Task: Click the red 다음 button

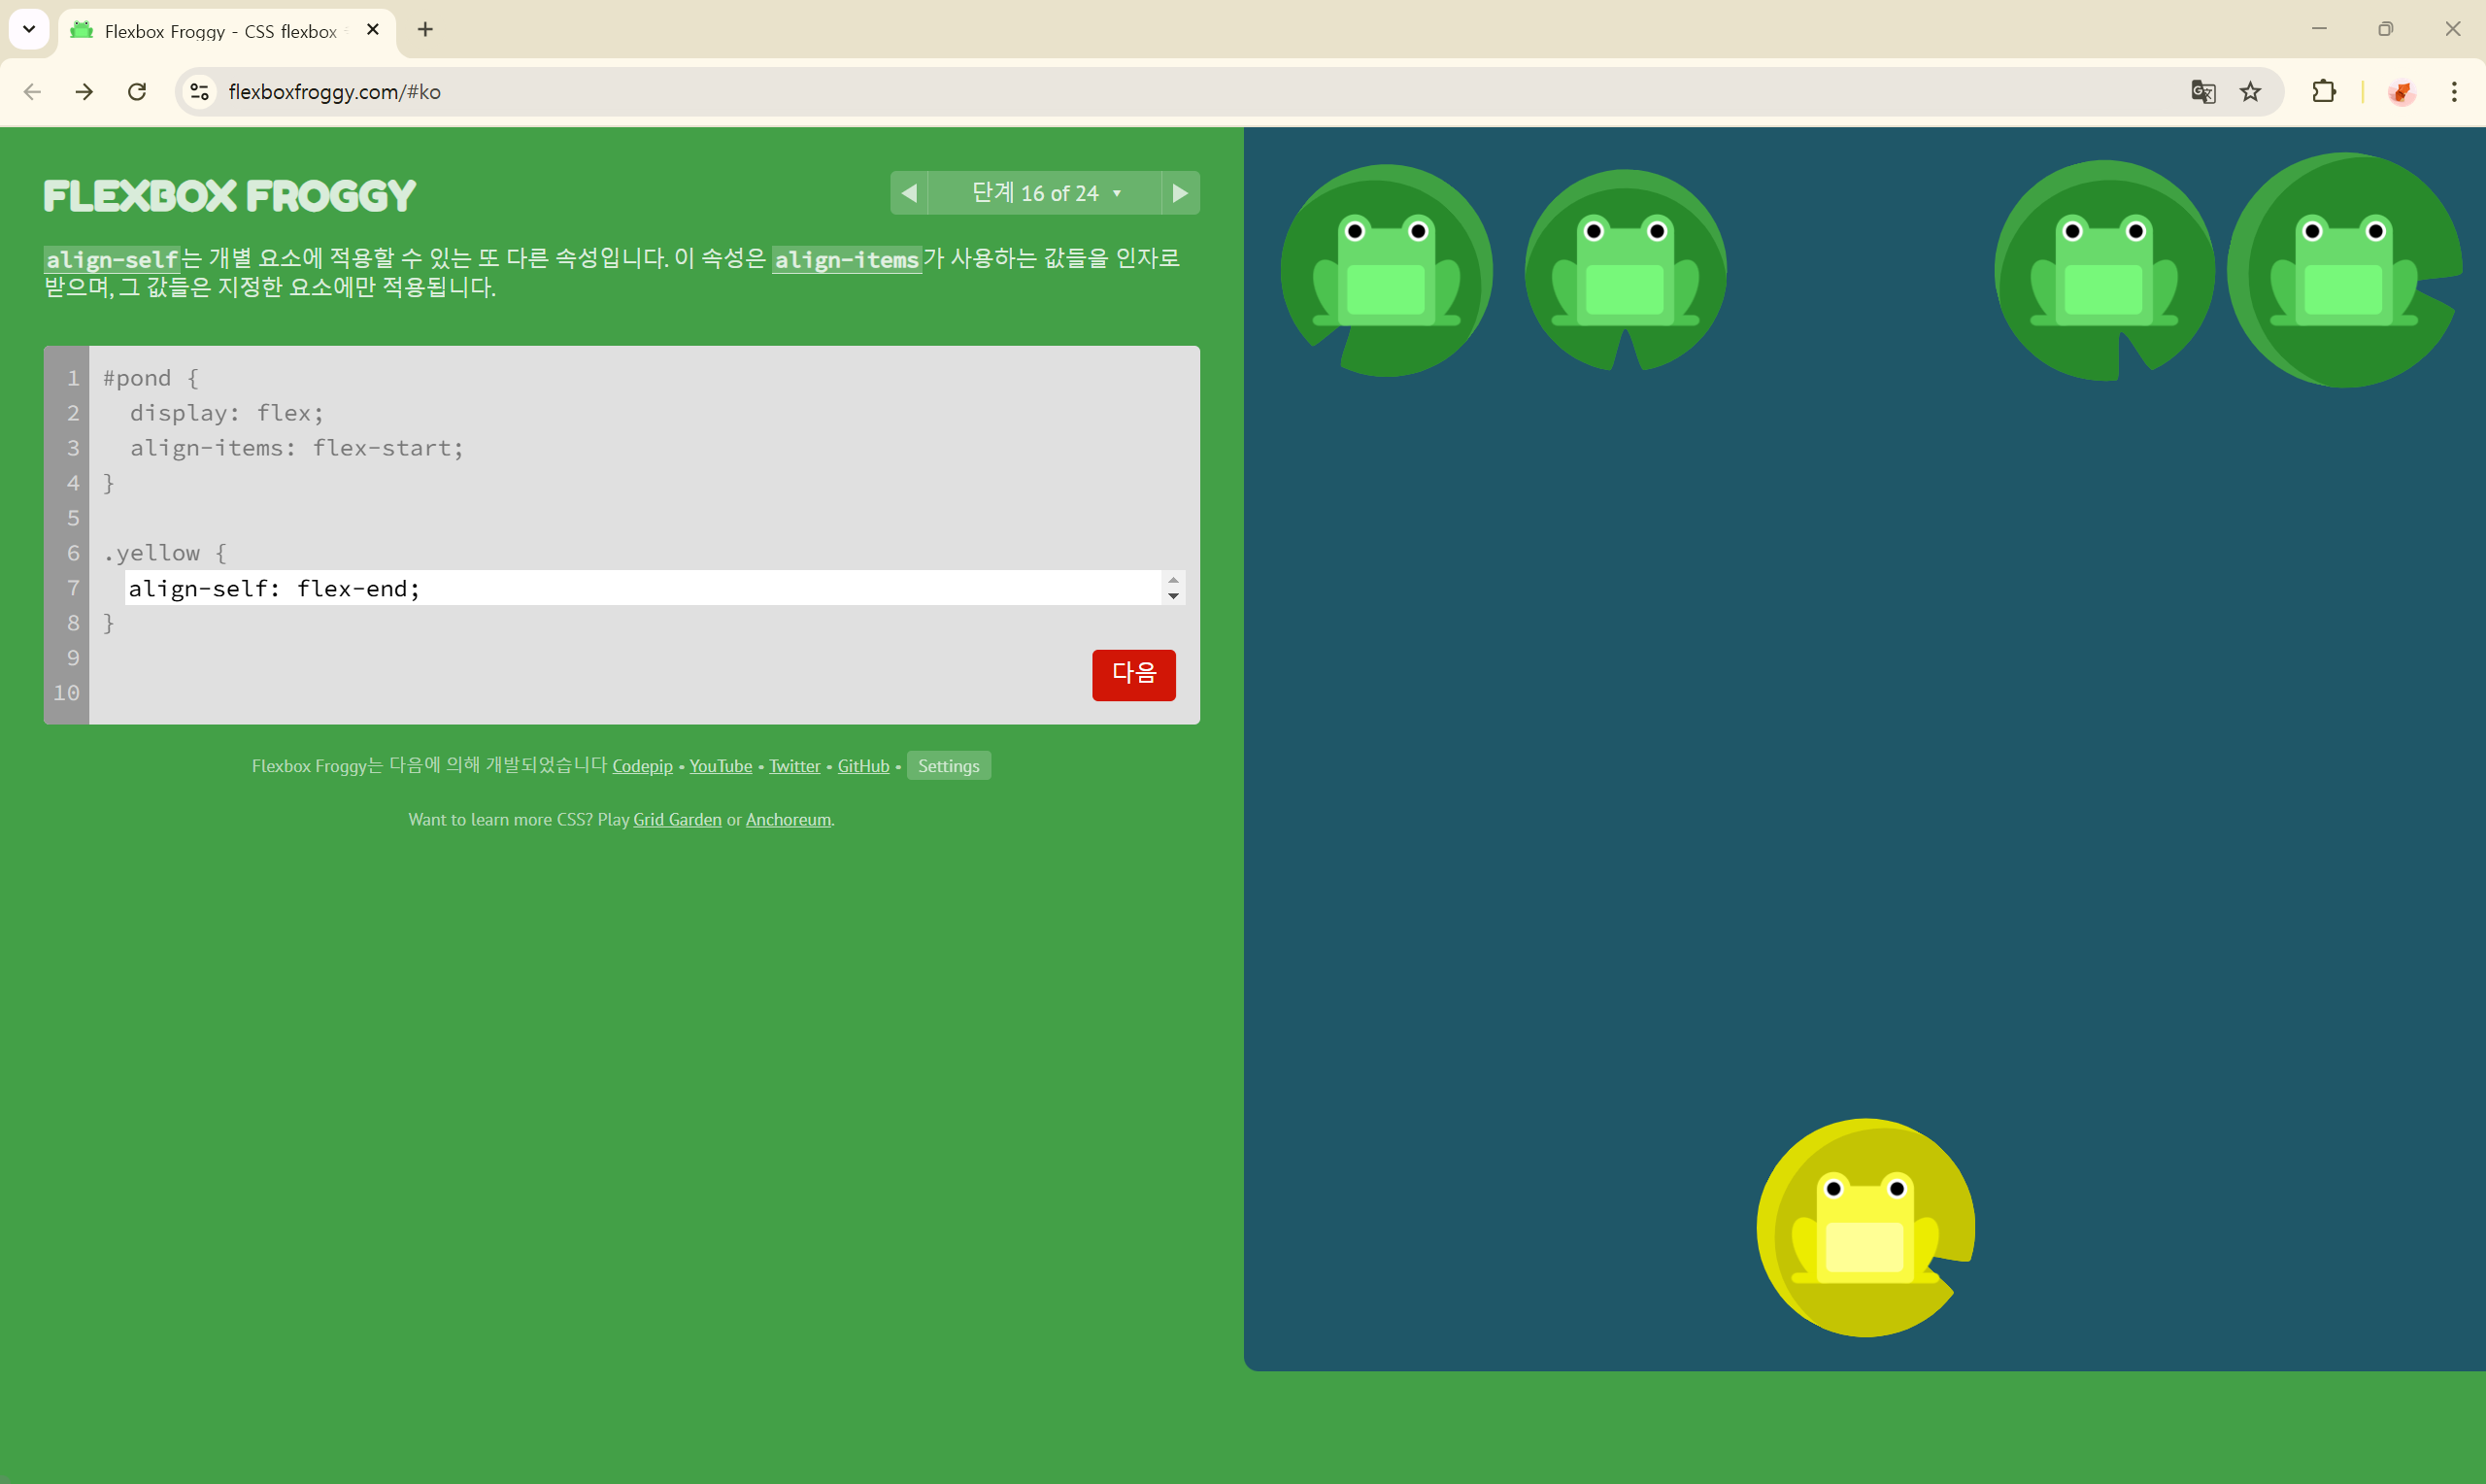Action: (1132, 675)
